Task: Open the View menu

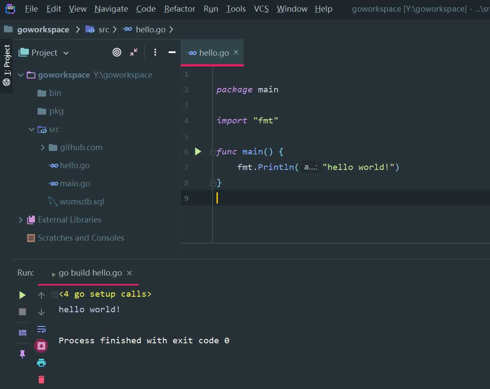Action: point(78,9)
